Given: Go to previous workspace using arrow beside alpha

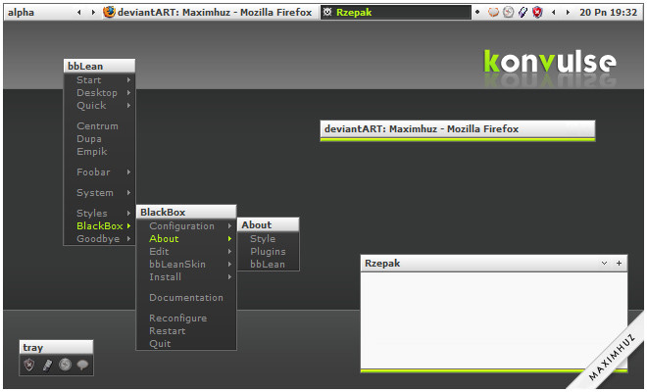Looking at the screenshot, I should click(79, 13).
